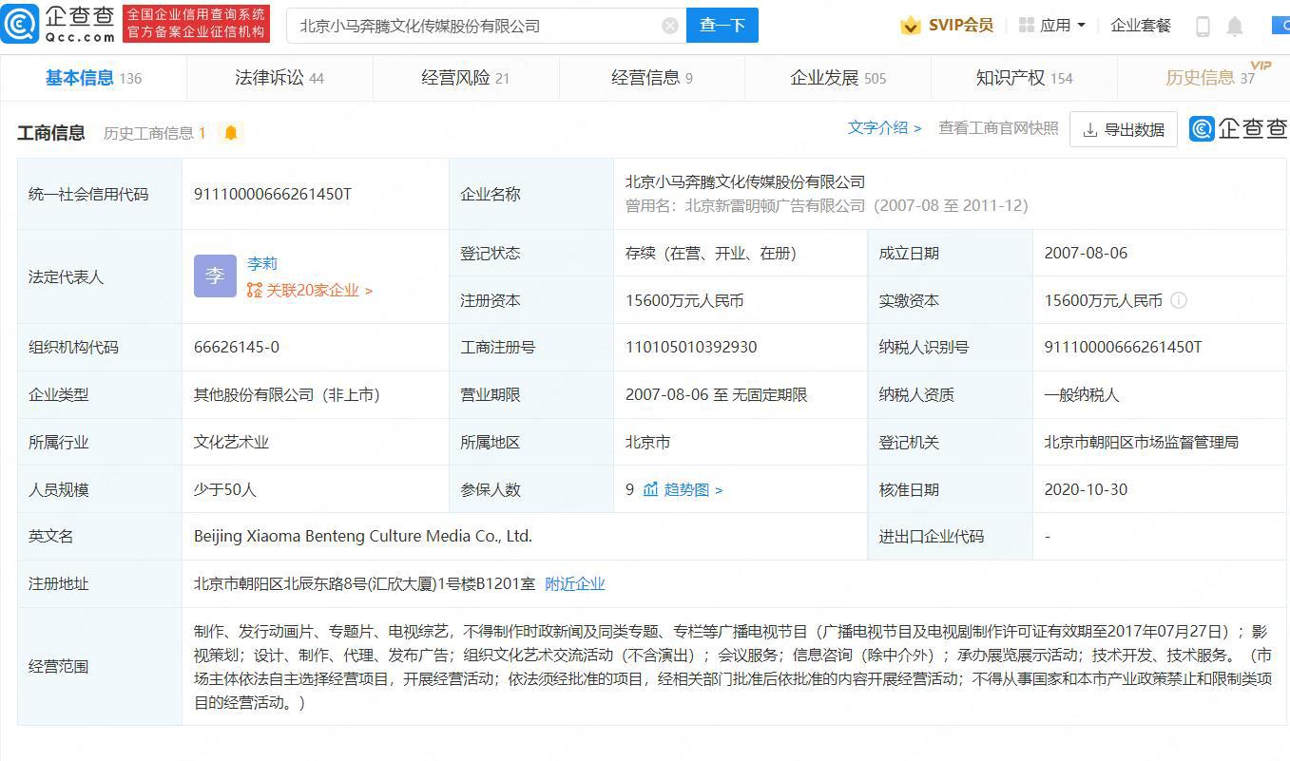Clear the search box with X icon

coord(670,26)
